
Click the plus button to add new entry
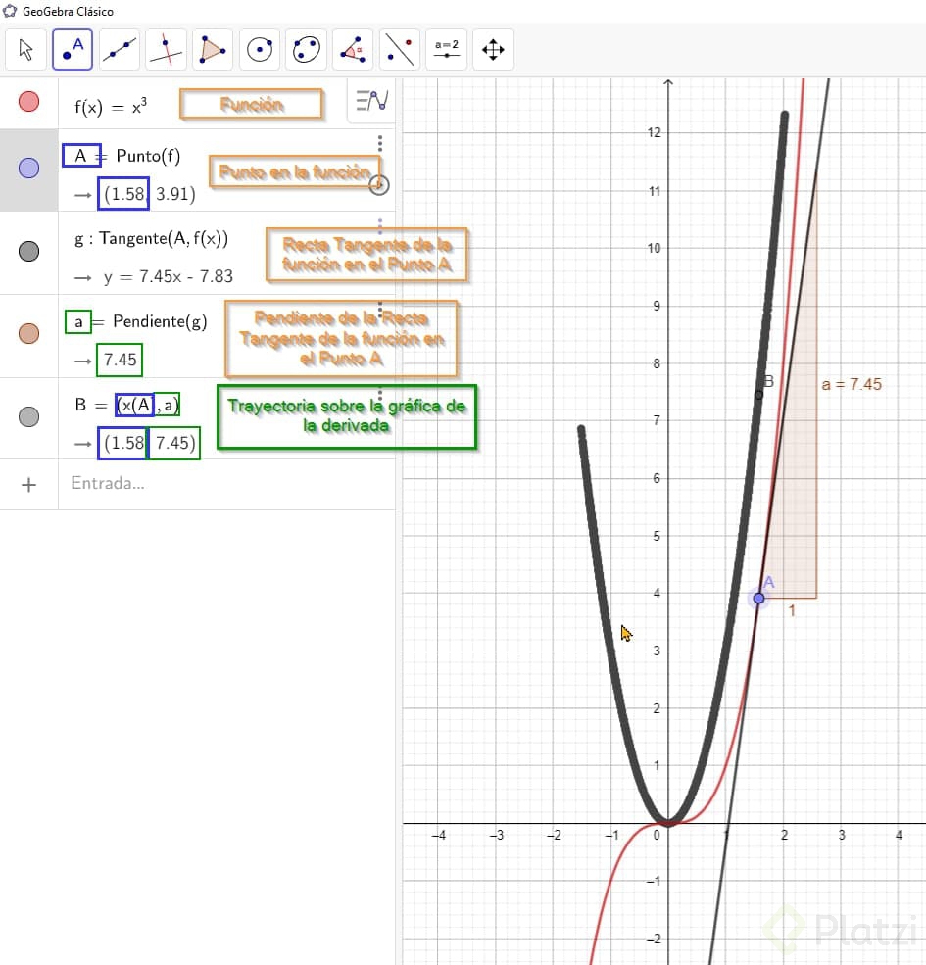[27, 483]
